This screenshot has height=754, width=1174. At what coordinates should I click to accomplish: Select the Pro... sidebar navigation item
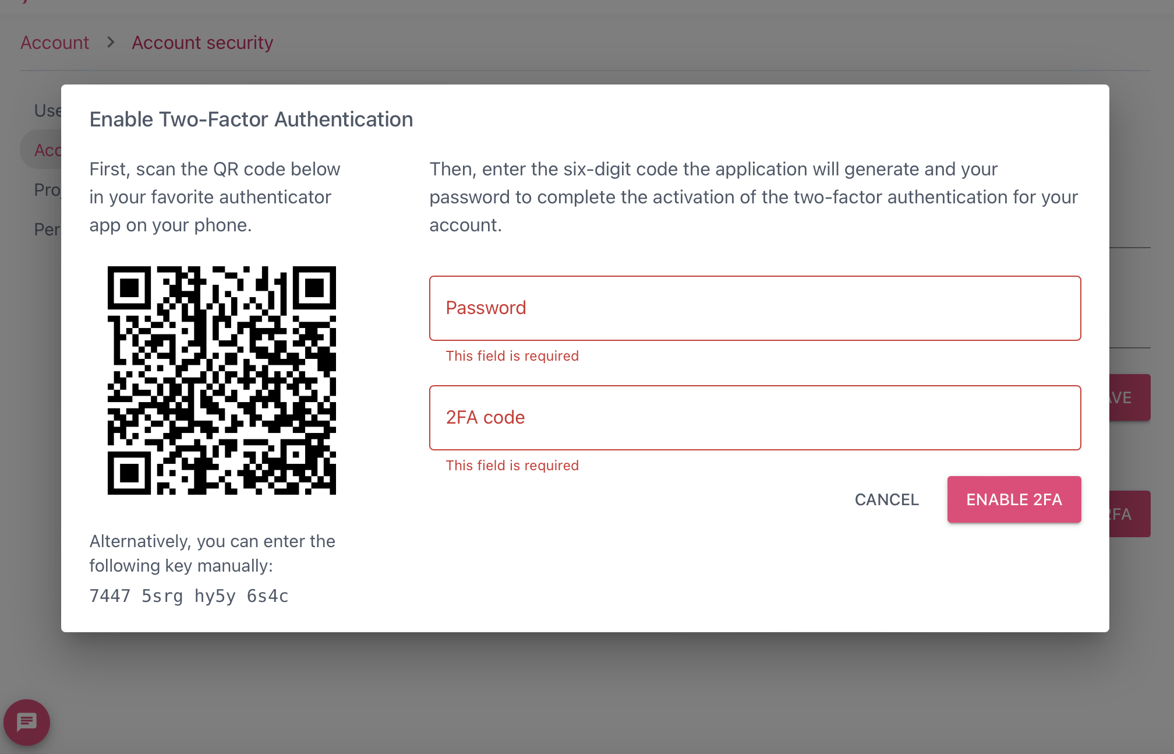tap(48, 189)
